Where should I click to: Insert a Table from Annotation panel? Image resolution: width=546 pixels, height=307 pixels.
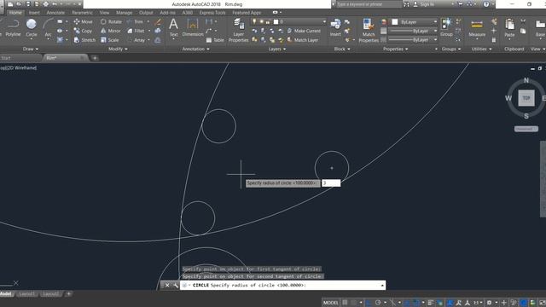coord(215,40)
